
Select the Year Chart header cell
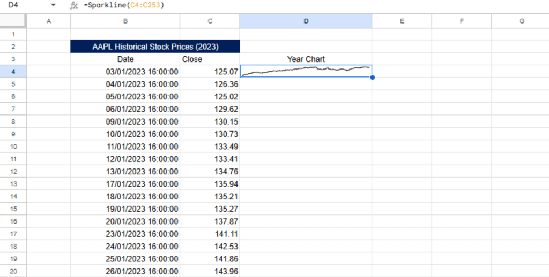pyautogui.click(x=306, y=59)
